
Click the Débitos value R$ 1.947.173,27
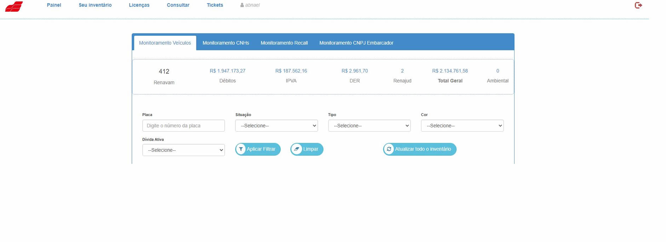(x=228, y=71)
